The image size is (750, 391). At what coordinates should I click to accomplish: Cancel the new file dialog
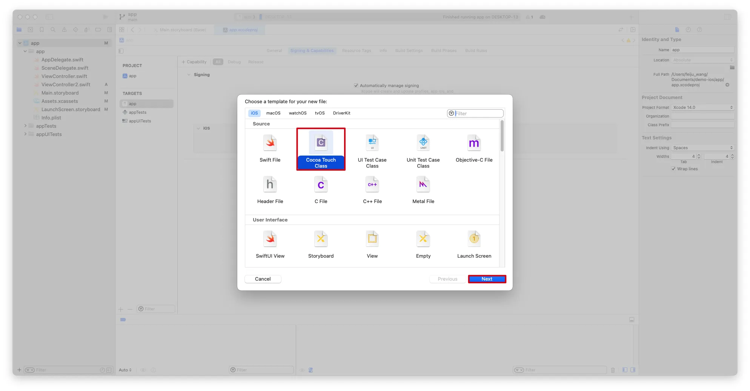[x=263, y=279]
